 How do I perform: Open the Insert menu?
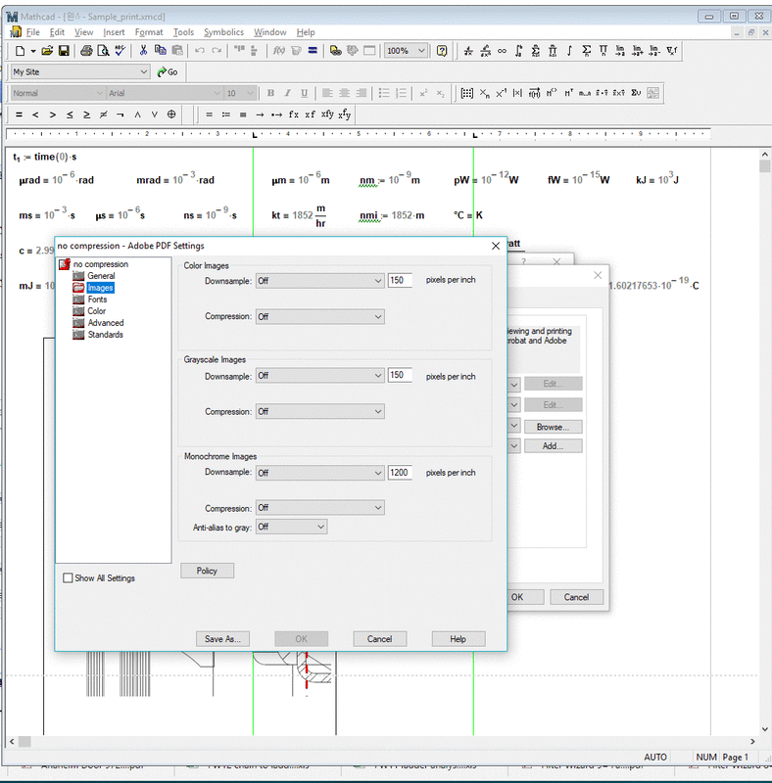[x=114, y=32]
